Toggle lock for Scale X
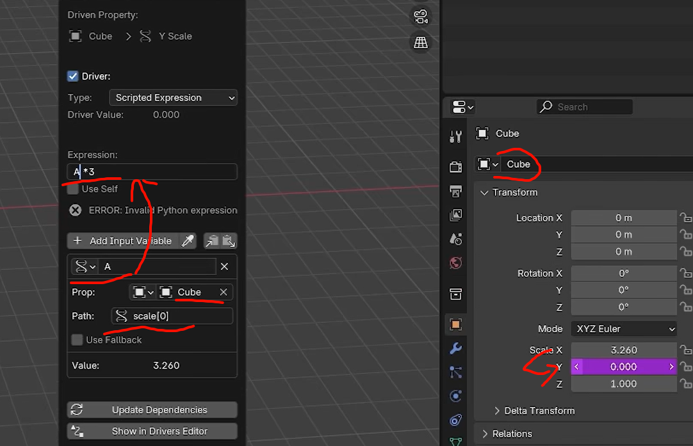 685,350
